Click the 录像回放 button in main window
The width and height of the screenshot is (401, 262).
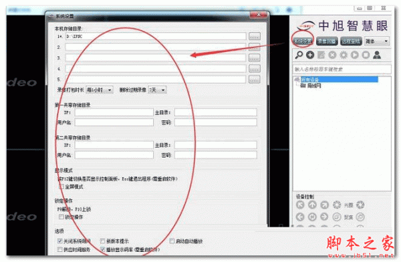[x=327, y=41]
